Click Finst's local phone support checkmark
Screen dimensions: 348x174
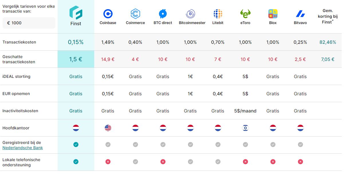coord(76,162)
